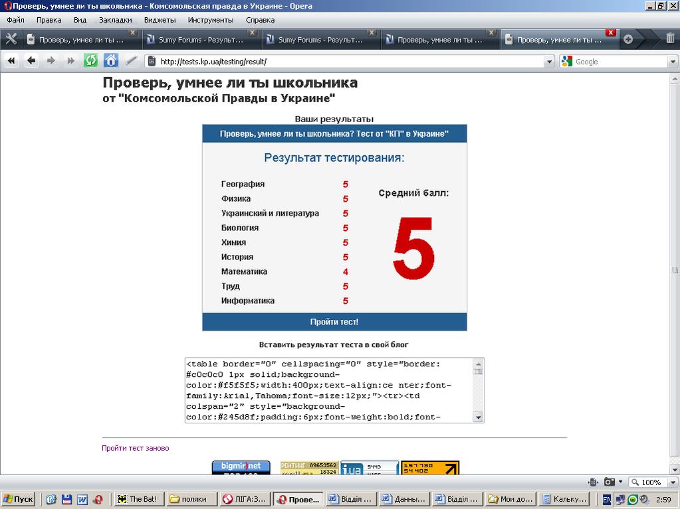
Task: Open the Opera panels wrench icon
Action: tap(11, 39)
